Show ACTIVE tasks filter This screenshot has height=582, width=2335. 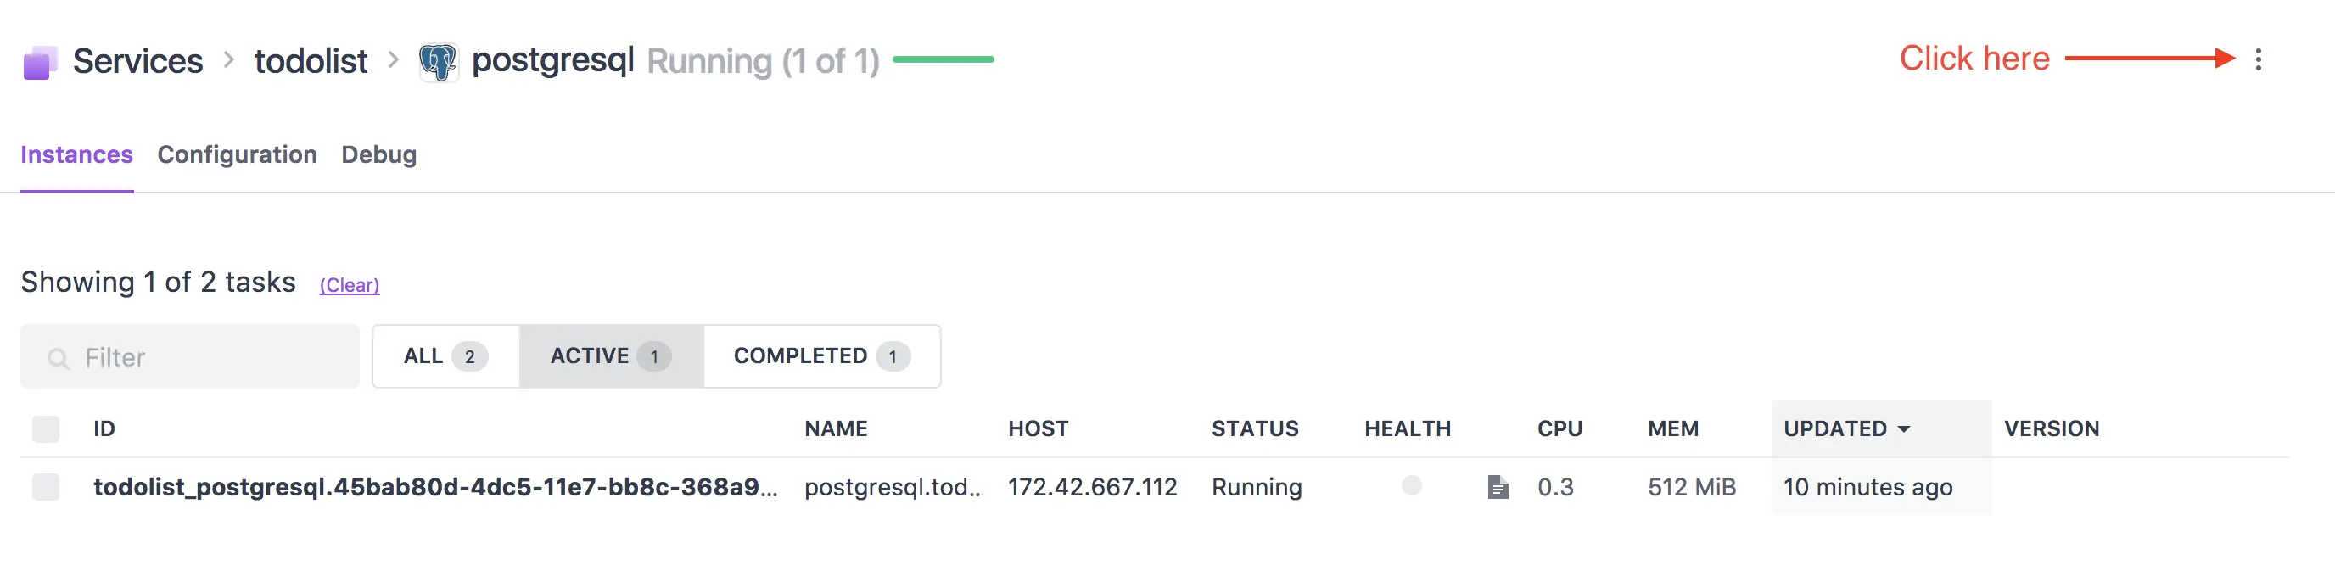[x=611, y=356]
